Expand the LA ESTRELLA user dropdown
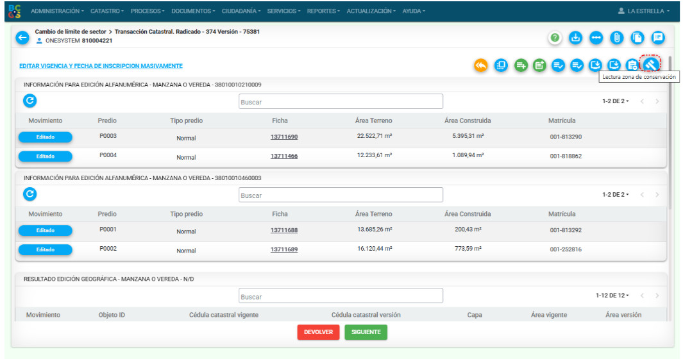Viewport: 683px width, 359px height. coord(643,11)
